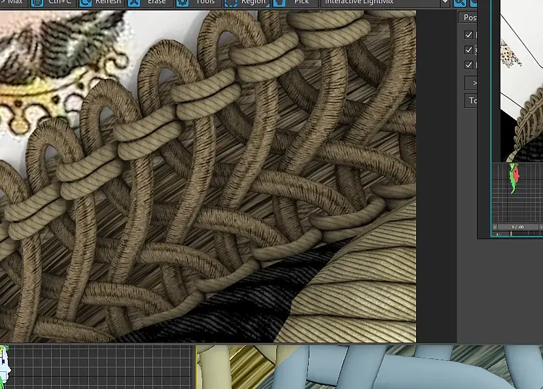Click the Max button in the toolbar
Image resolution: width=543 pixels, height=389 pixels.
click(12, 3)
